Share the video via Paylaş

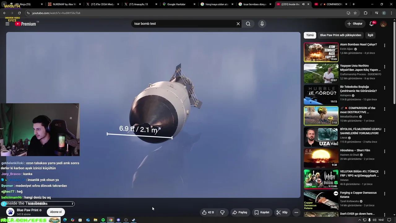pyautogui.click(x=240, y=212)
